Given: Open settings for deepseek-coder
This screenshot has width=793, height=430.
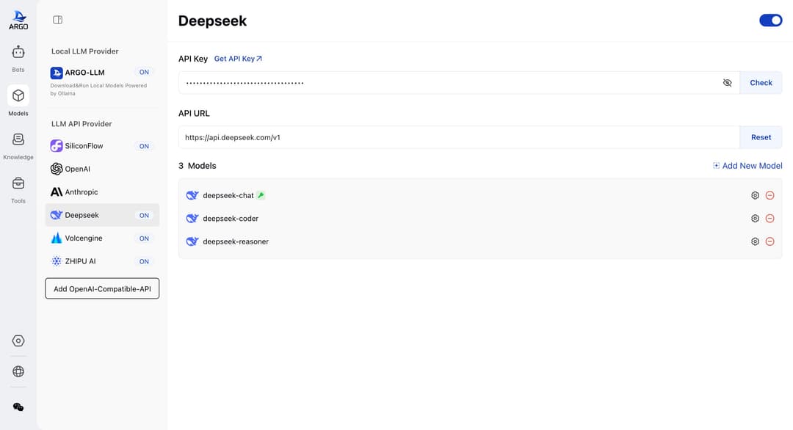Looking at the screenshot, I should click(755, 219).
